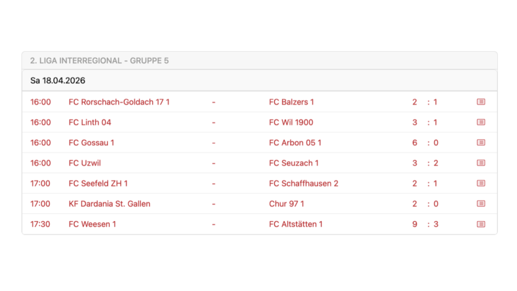Open match details icon for FC Rorschach-Goldach game
This screenshot has height=291, width=517.
(x=480, y=102)
